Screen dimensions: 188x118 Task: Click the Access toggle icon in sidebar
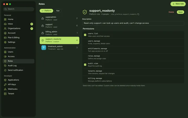pos(5,56)
